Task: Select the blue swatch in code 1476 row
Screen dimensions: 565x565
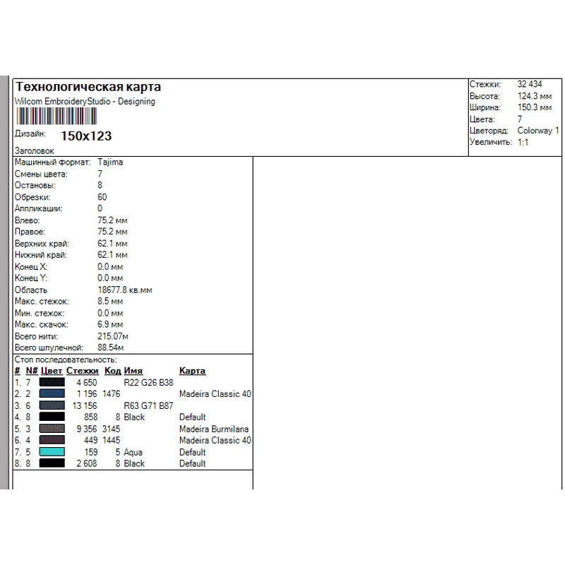Action: click(x=52, y=393)
